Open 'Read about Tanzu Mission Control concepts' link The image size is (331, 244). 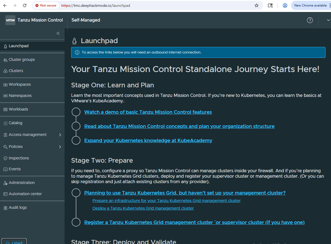pyautogui.click(x=179, y=126)
